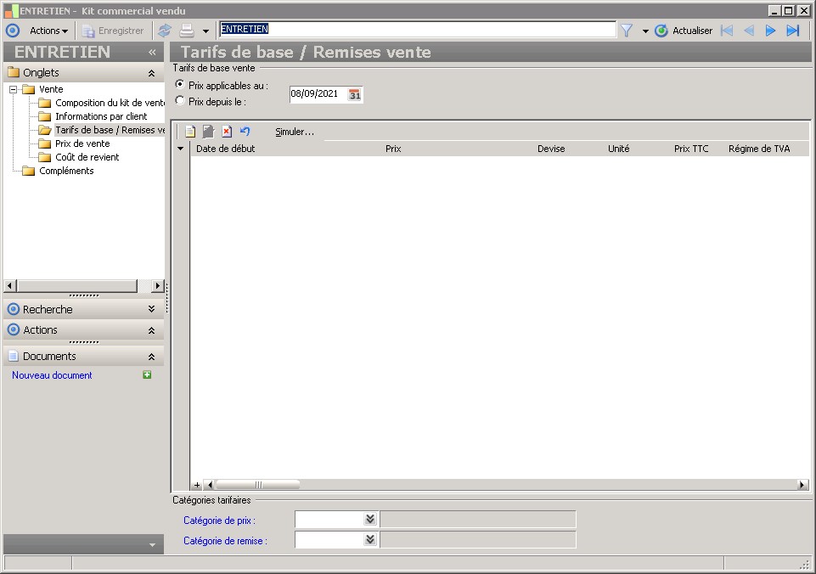Click the Enregistrer save button
The height and width of the screenshot is (574, 816).
[x=113, y=31]
